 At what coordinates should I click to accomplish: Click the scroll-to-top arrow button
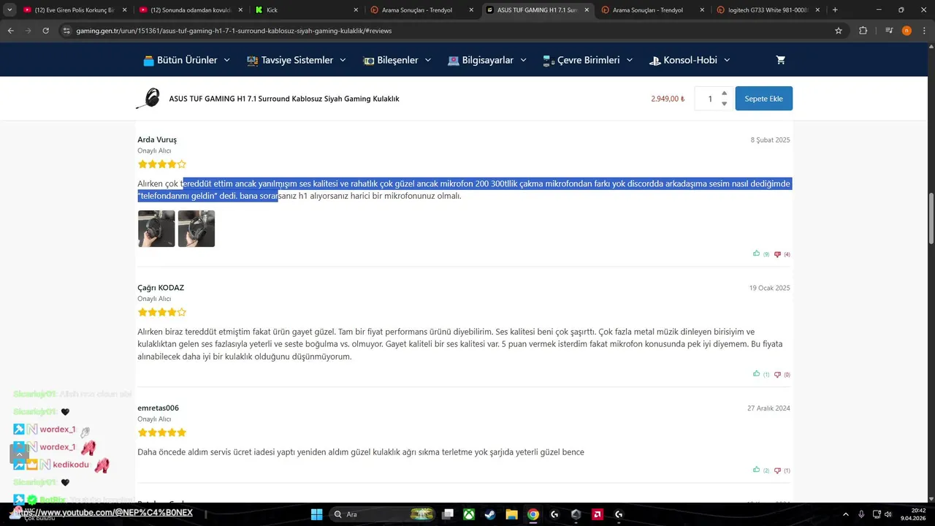coord(19,454)
